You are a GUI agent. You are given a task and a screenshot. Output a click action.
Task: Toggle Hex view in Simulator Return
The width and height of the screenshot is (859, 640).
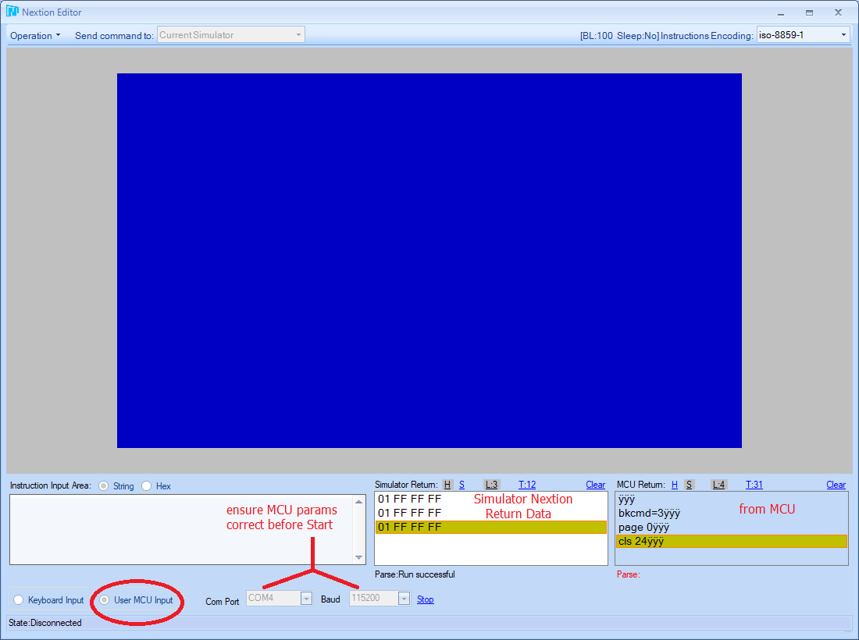(447, 485)
